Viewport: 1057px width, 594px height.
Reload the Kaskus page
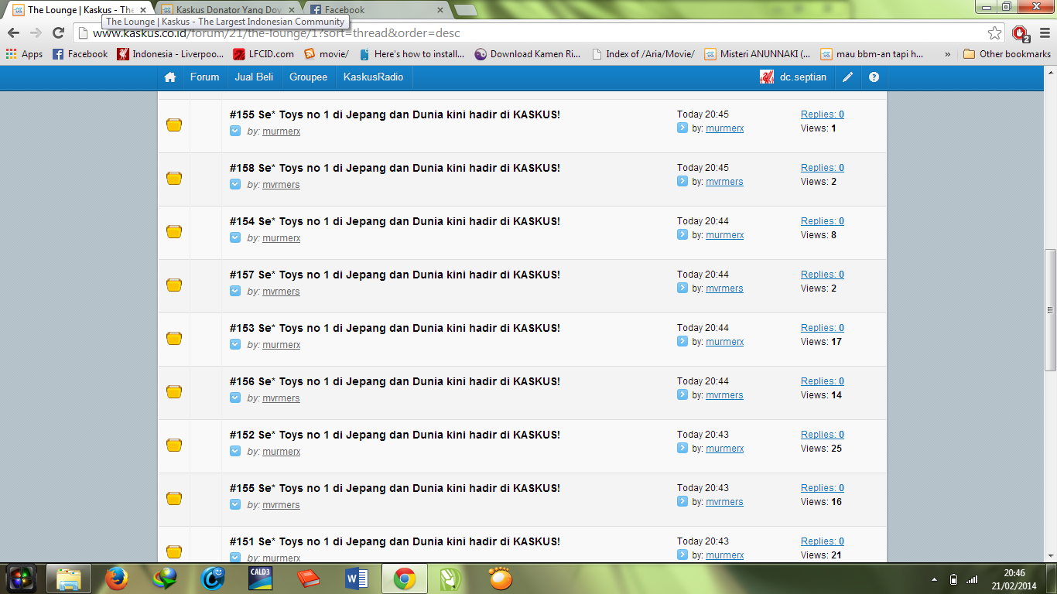58,32
